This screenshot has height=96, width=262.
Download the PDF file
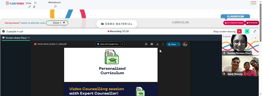point(157,44)
